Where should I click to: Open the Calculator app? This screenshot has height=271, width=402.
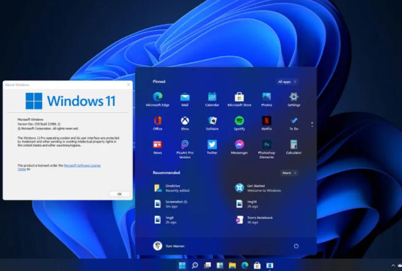coord(294,147)
